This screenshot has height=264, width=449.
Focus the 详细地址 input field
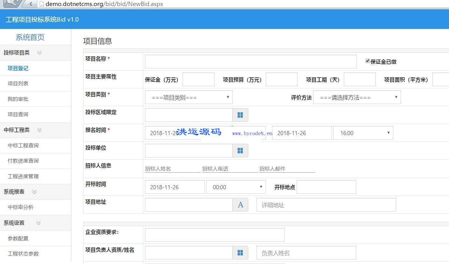(x=326, y=205)
